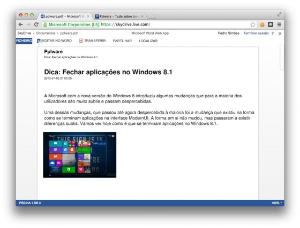Click the browser forward arrow
Screen dimensions: 300x228
[28, 25]
